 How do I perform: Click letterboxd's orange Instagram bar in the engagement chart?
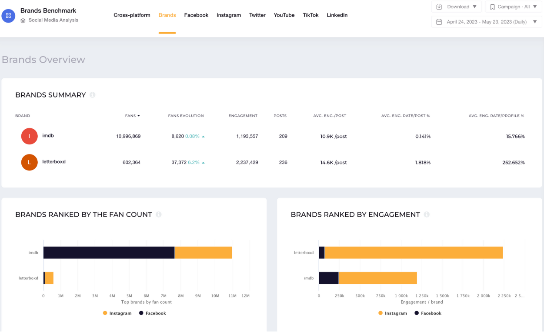click(x=414, y=253)
